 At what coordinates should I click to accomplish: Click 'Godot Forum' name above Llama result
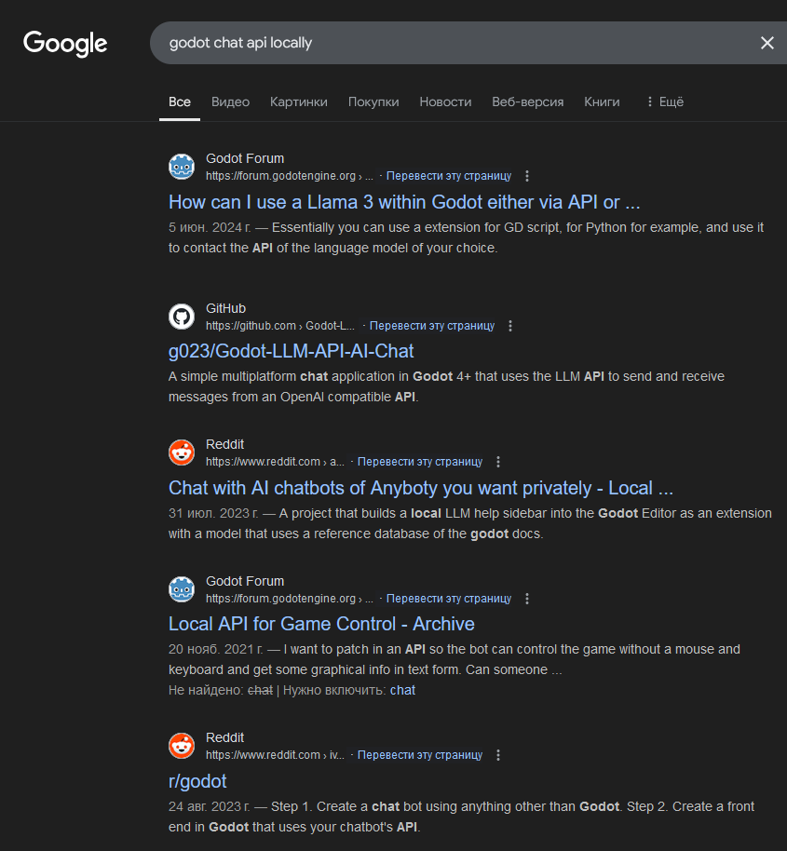245,158
